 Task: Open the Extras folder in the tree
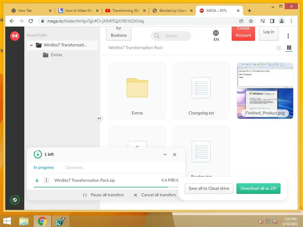[53, 55]
